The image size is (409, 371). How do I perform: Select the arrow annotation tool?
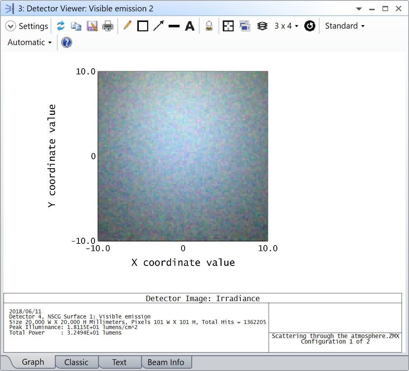158,26
